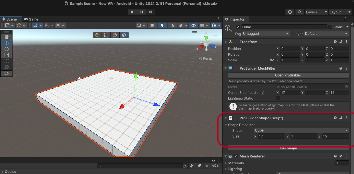Open the Tag dropdown Untagged
Viewport: 354px width, 174px height.
pyautogui.click(x=266, y=34)
